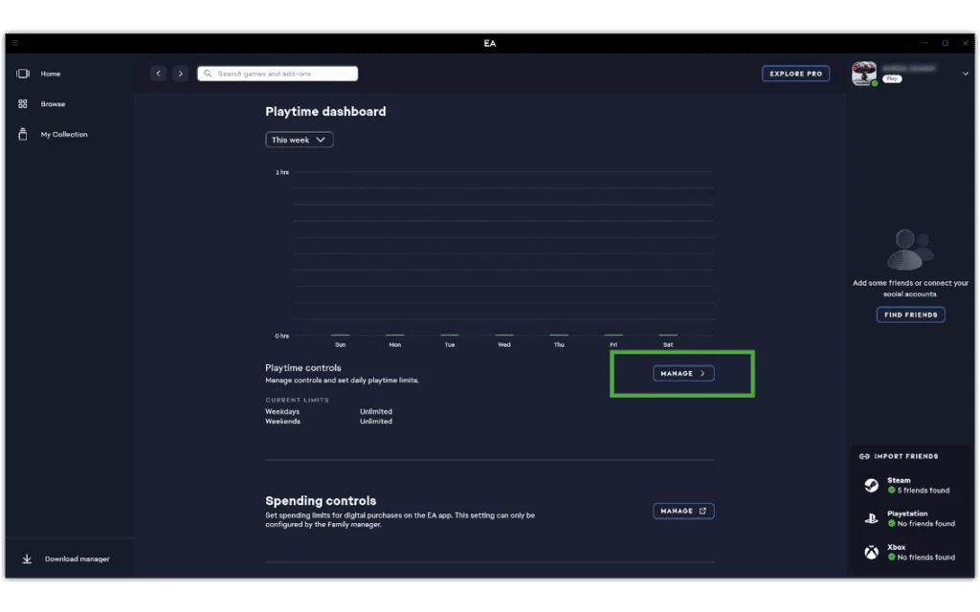The width and height of the screenshot is (980, 612).
Task: Expand the account dropdown chevron
Action: (x=965, y=74)
